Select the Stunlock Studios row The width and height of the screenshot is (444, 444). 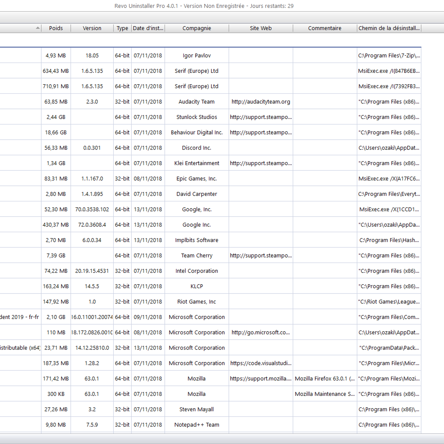[x=211, y=117]
